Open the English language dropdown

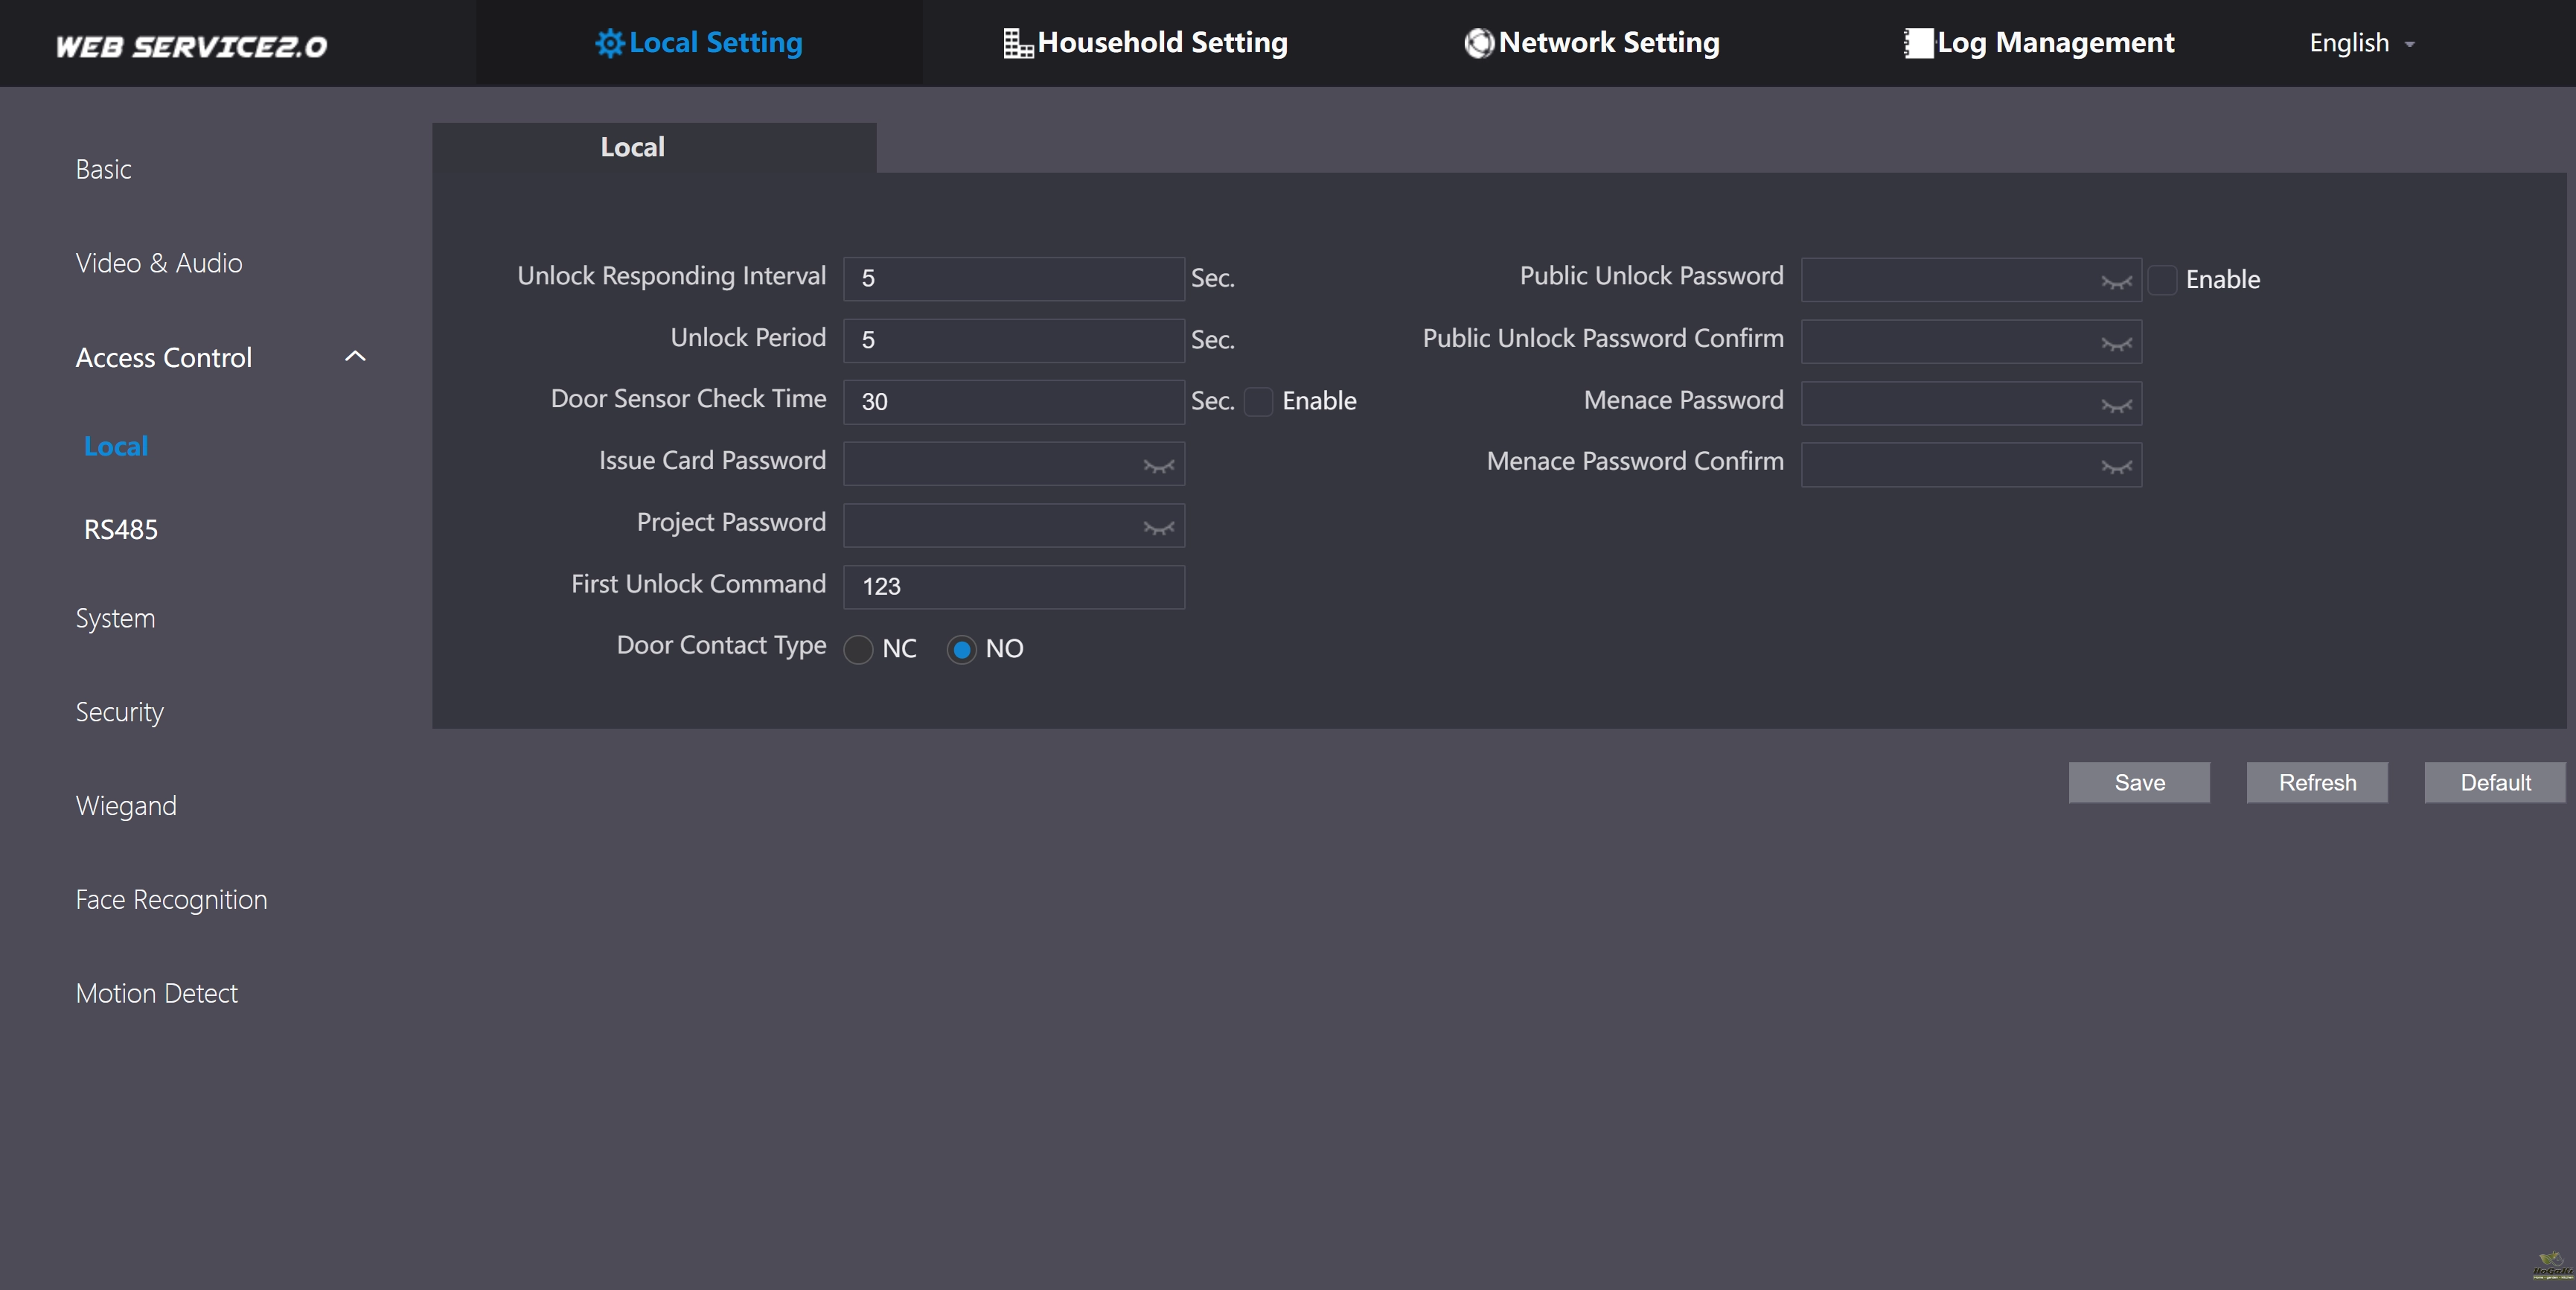pos(2361,43)
